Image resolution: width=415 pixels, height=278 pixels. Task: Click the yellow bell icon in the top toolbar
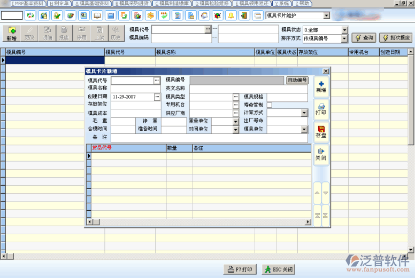pos(231,15)
